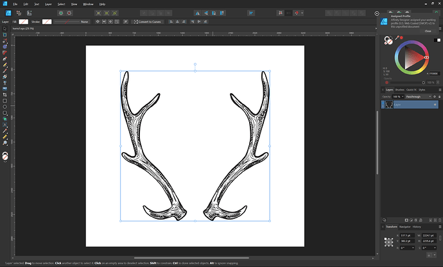Switch to the History tab

point(417,227)
